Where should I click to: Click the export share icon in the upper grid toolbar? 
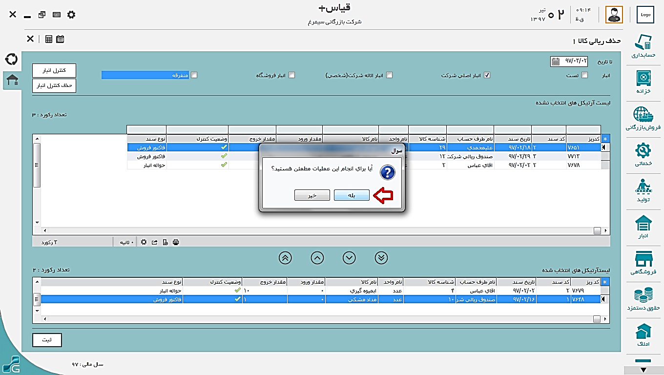(155, 242)
